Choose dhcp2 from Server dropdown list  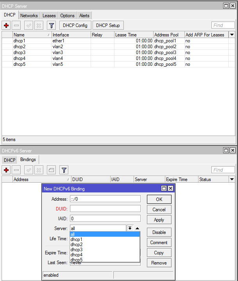105,245
